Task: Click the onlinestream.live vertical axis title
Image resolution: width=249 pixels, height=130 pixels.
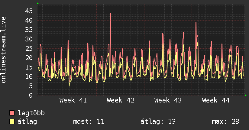Action: tap(3, 50)
